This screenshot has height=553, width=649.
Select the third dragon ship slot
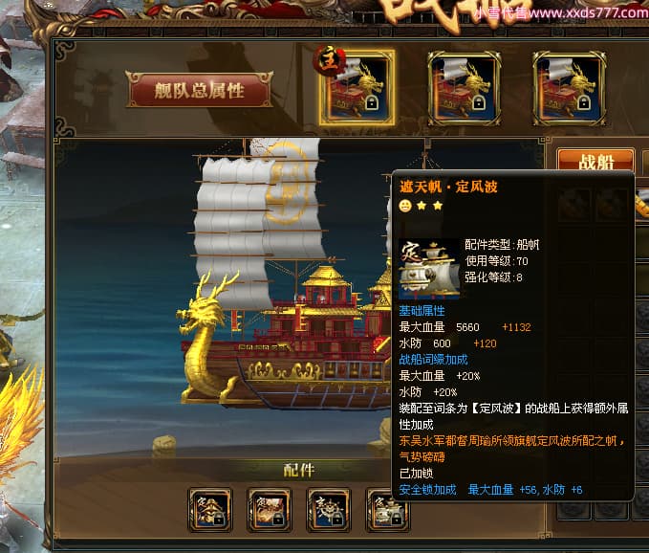pyautogui.click(x=569, y=88)
